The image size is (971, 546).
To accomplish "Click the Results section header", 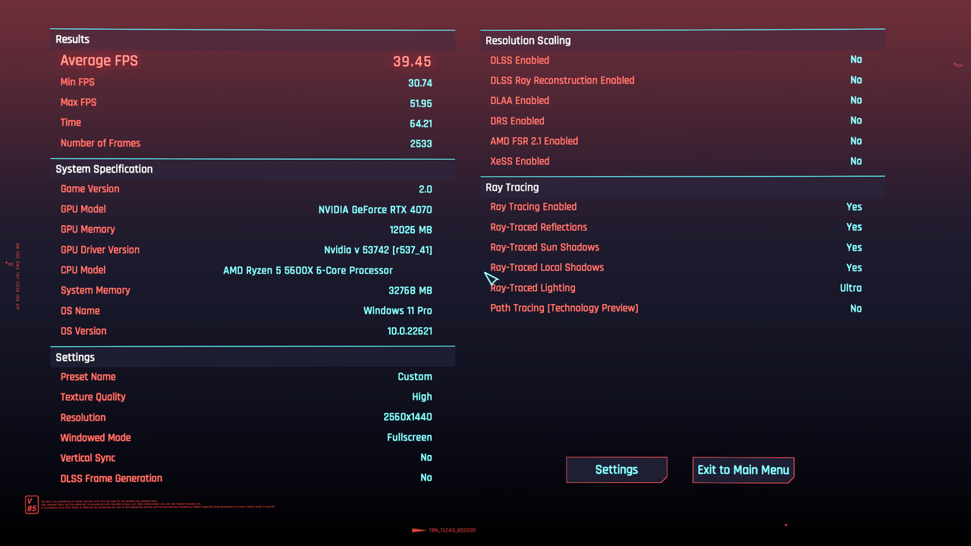I will [253, 39].
